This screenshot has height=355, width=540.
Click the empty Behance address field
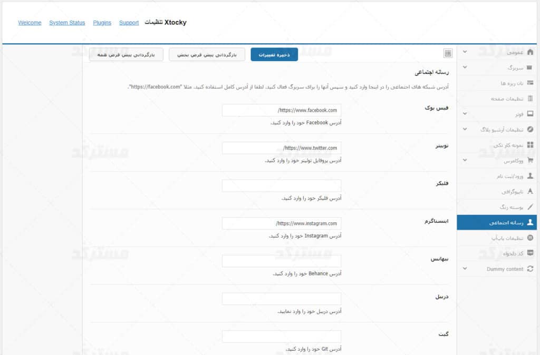pos(282,261)
